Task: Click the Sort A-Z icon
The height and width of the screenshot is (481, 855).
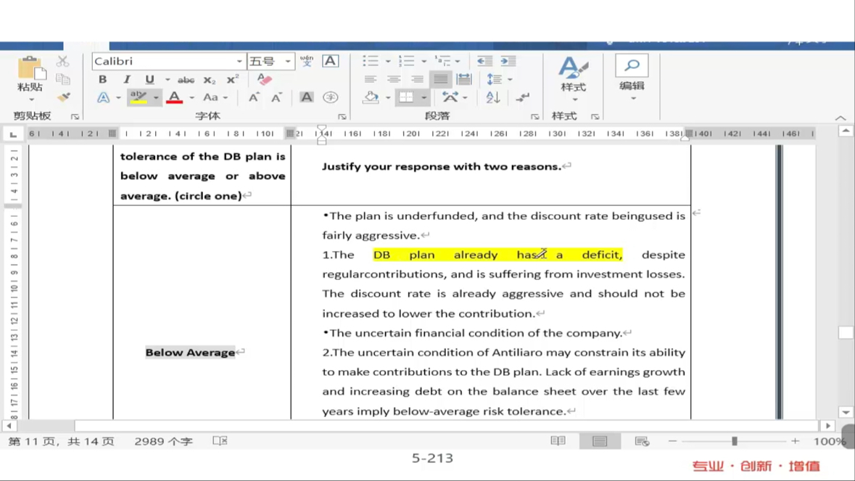Action: click(493, 97)
